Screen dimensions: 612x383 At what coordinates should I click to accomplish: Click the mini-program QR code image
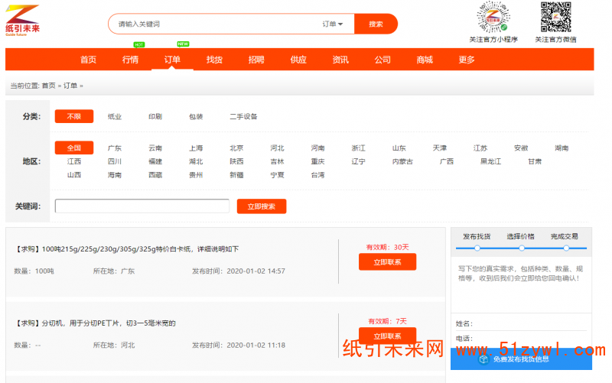[x=493, y=18]
